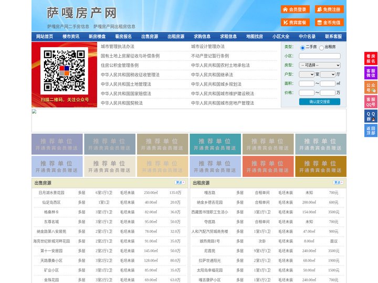Viewport: 378px width, 283px height.
Task: Open the 夺底路 rental listing
Action: tap(209, 222)
